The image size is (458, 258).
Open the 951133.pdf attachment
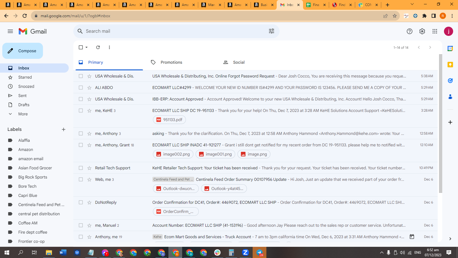[169, 120]
